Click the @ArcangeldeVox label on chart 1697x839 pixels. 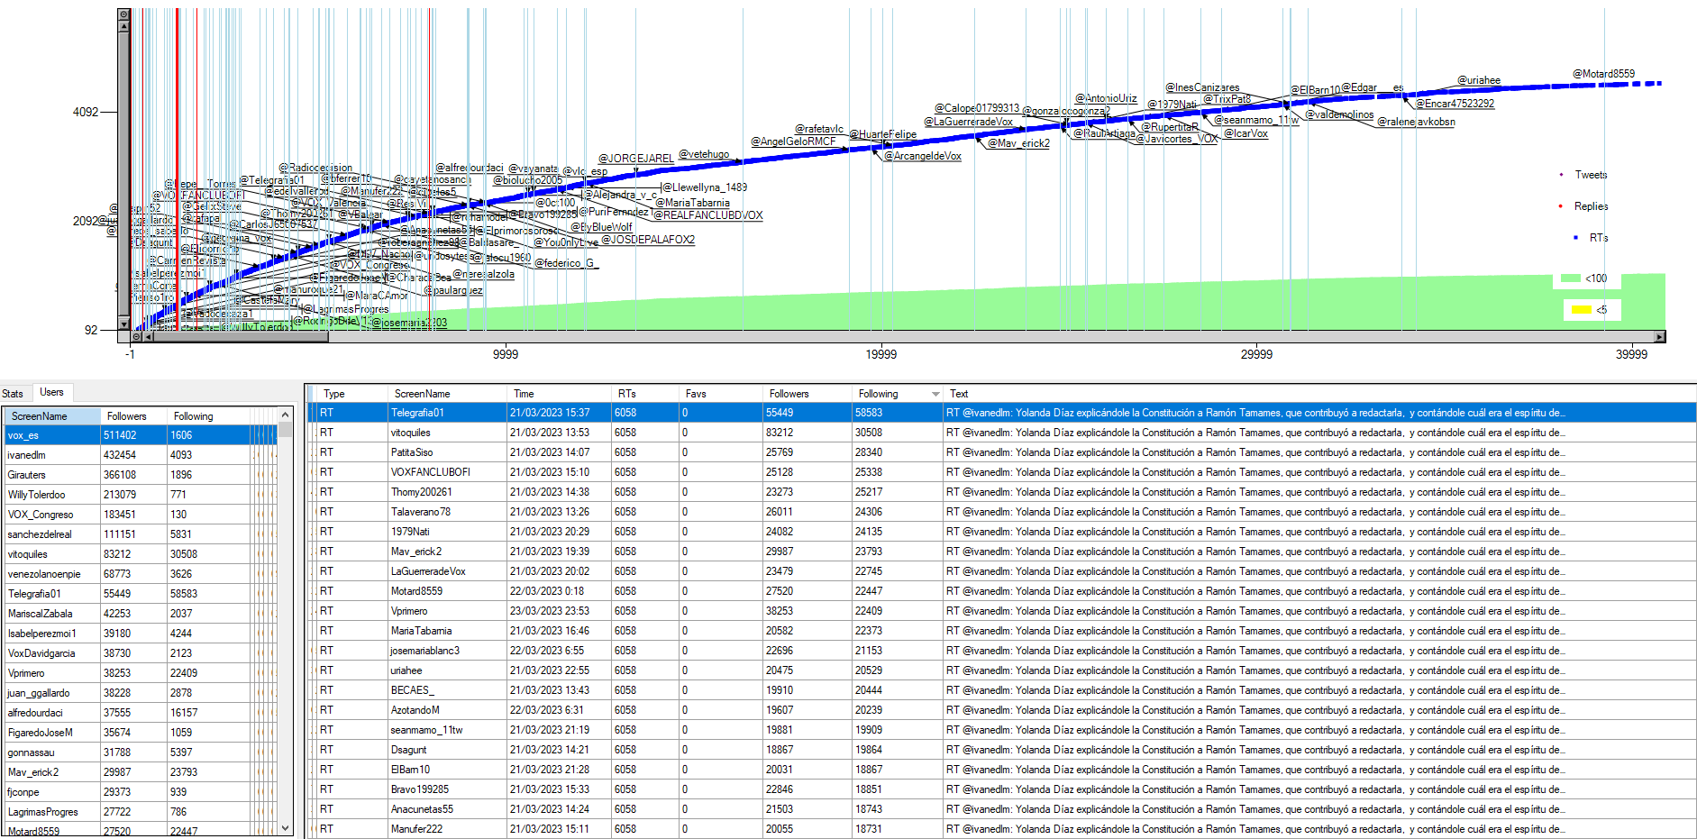point(922,156)
